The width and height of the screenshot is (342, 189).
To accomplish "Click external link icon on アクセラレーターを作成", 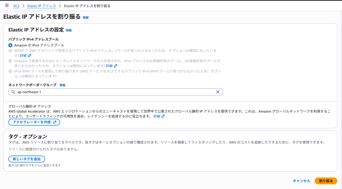I will point(55,122).
